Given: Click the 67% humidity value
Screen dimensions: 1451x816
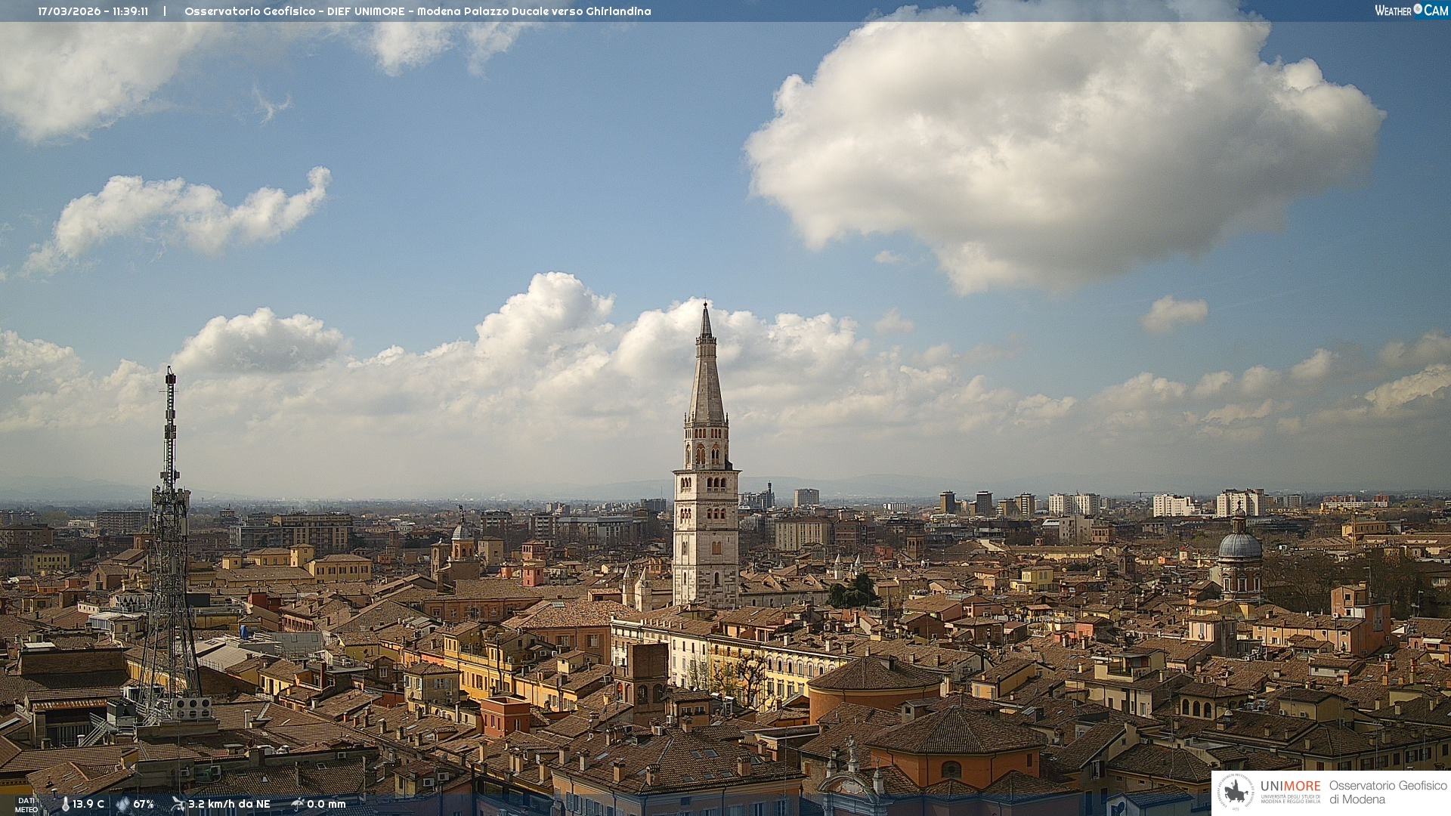Looking at the screenshot, I should 144,804.
